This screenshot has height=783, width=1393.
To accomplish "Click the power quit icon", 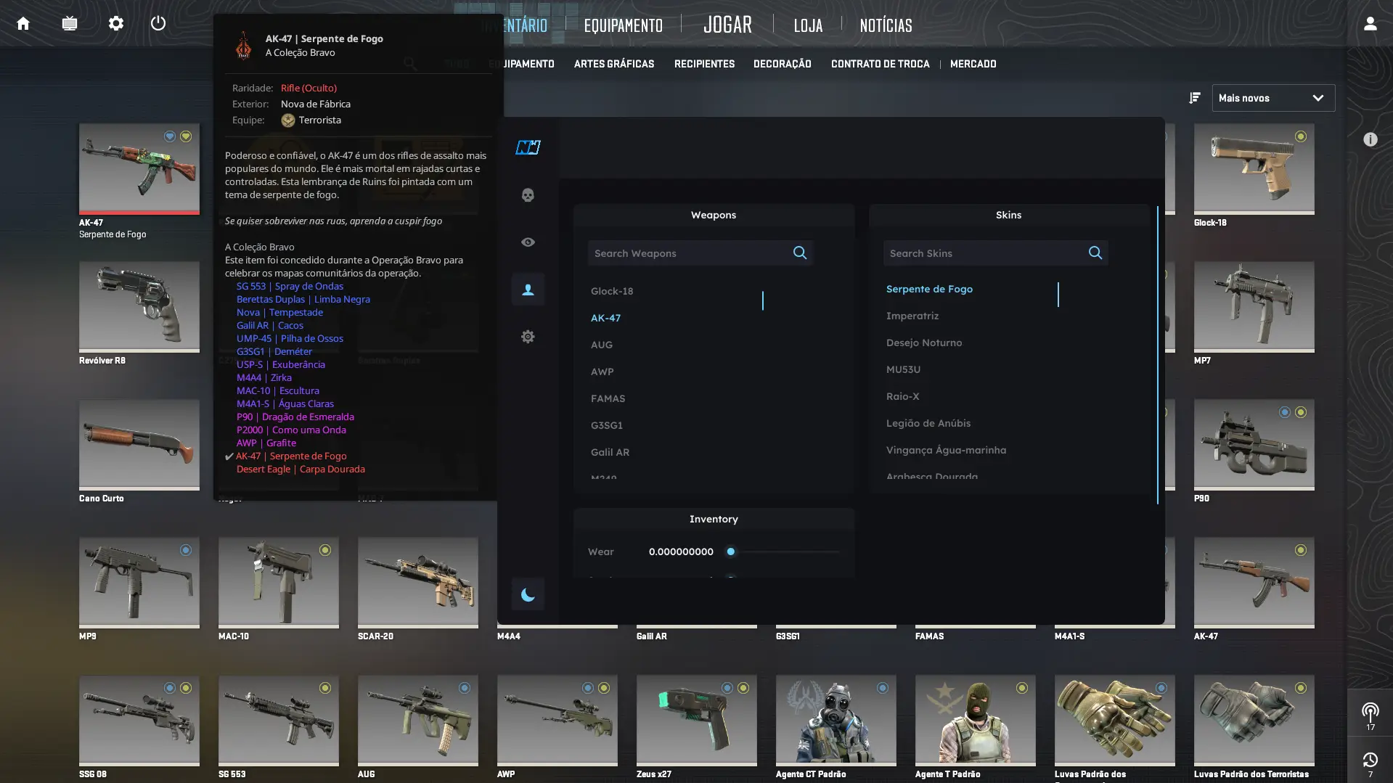I will pyautogui.click(x=158, y=23).
